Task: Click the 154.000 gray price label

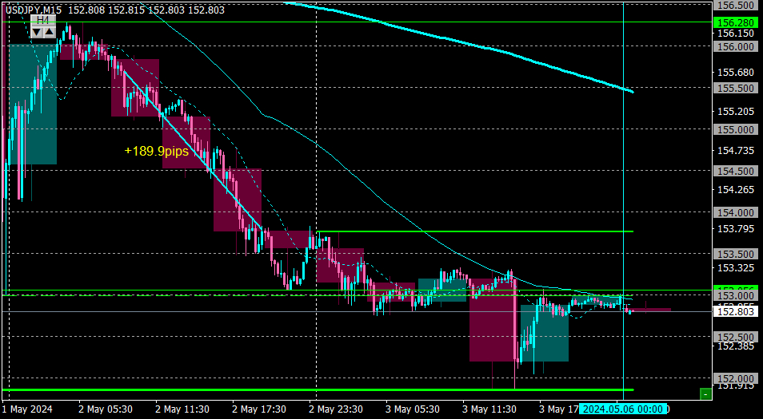Action: 736,212
